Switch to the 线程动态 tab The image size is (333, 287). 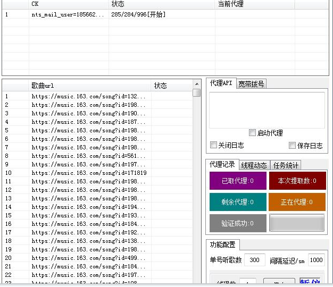pos(254,165)
